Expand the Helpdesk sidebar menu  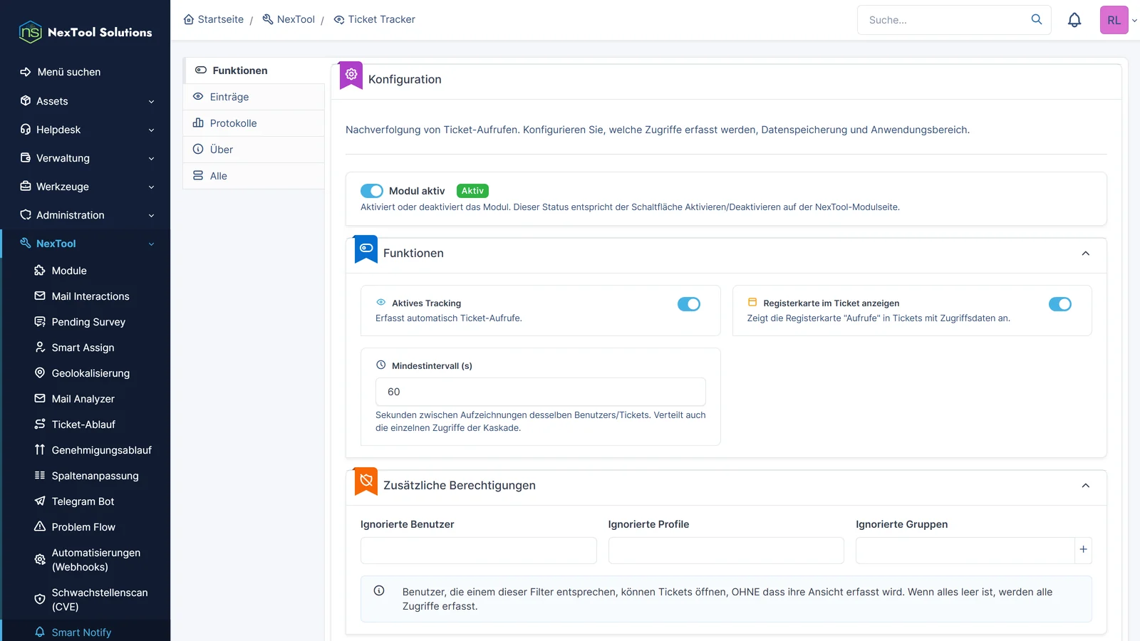pos(85,130)
